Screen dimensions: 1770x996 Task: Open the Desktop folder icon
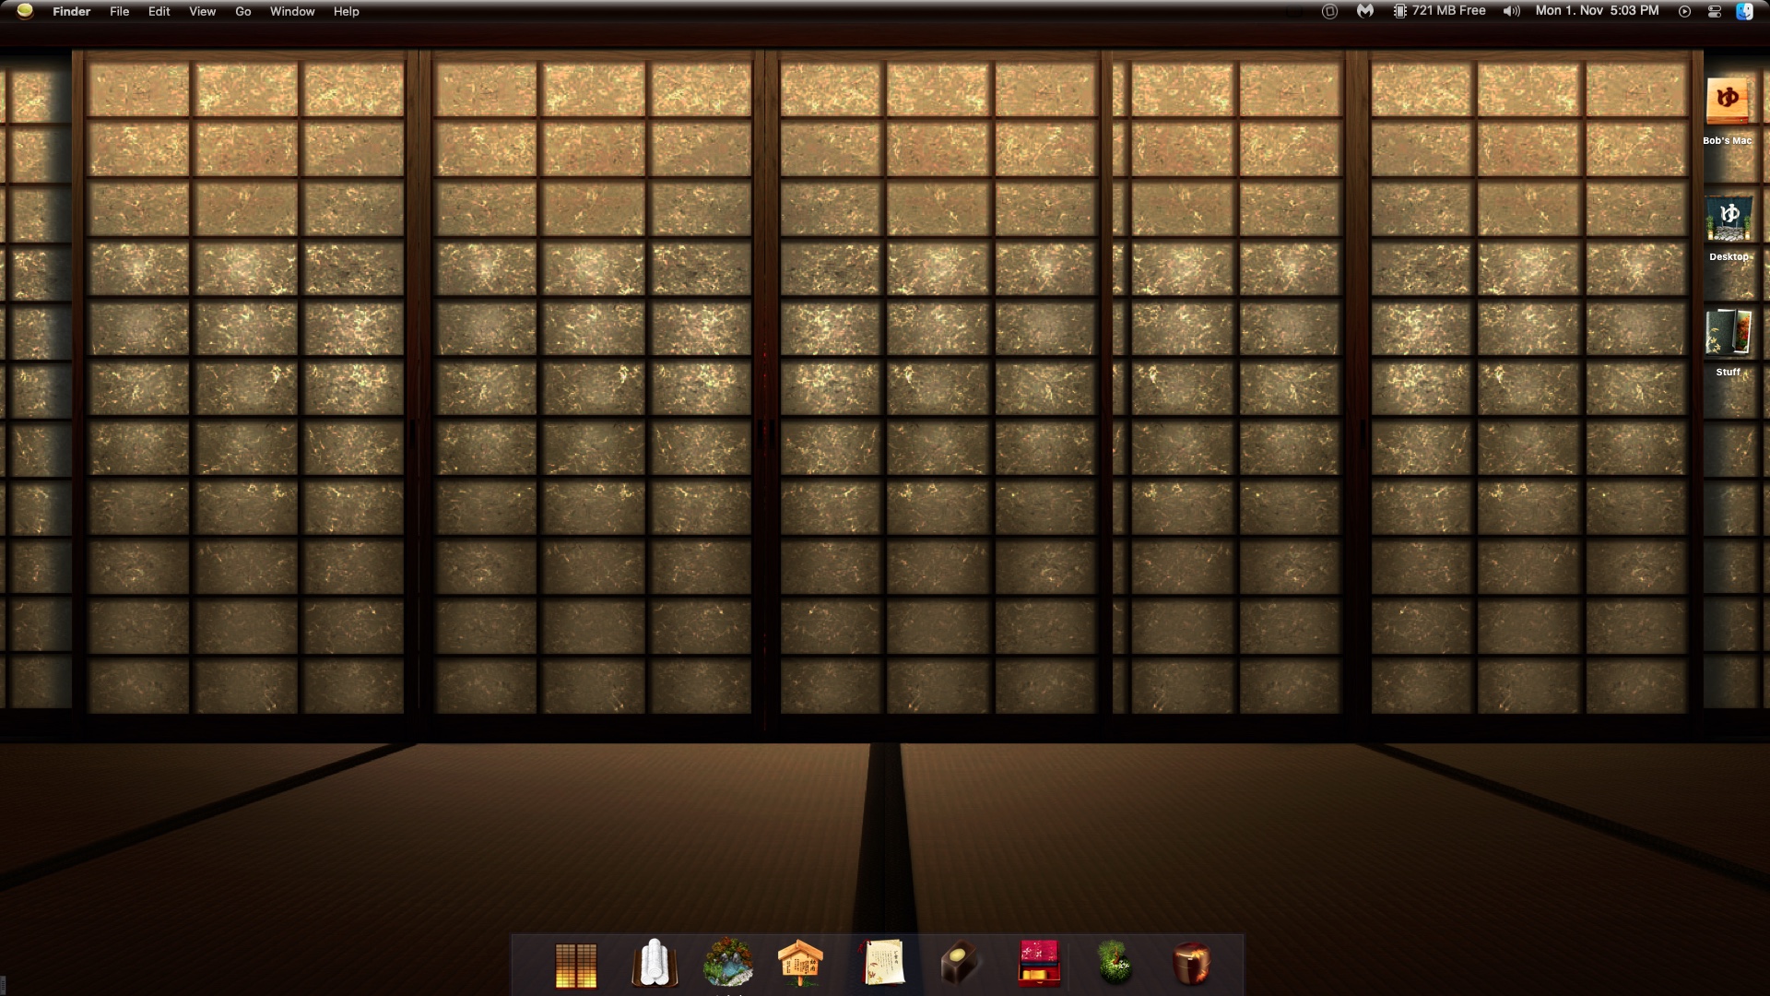[x=1729, y=219]
